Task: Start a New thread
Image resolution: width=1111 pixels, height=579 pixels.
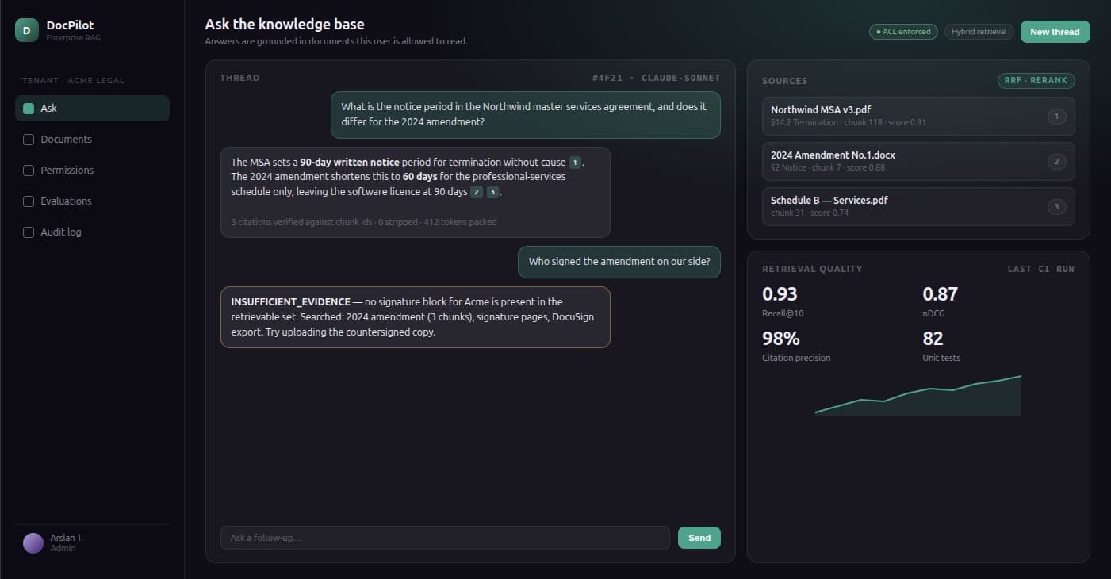Action: (x=1055, y=32)
